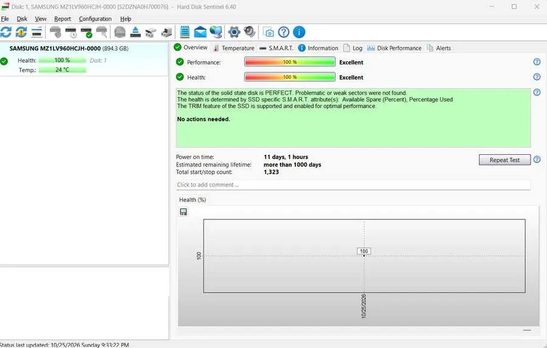
Task: Click 'Excellent' text next to Performance bar
Action: click(351, 63)
